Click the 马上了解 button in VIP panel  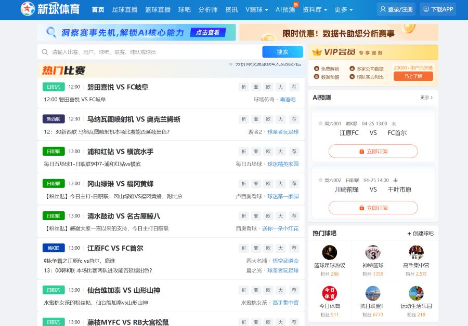click(x=413, y=76)
